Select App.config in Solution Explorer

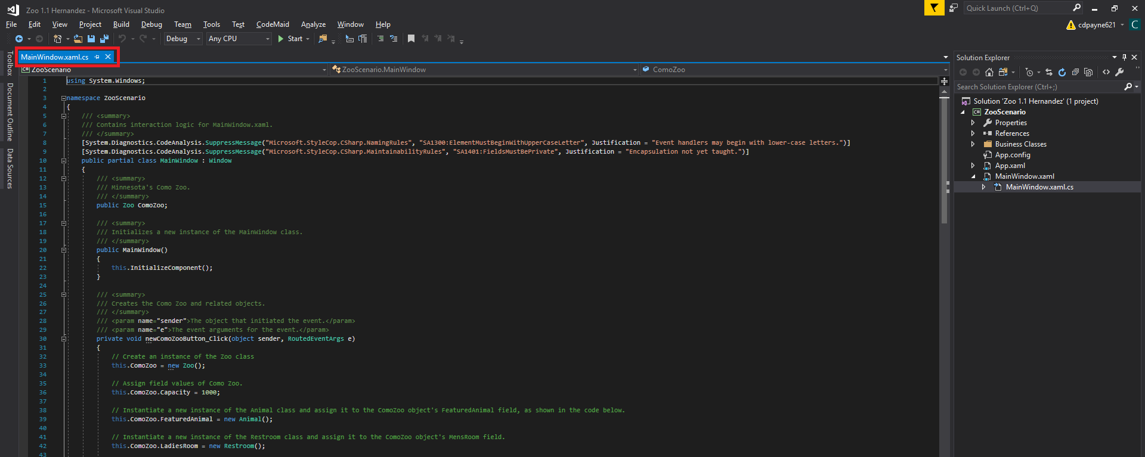[x=1012, y=155]
